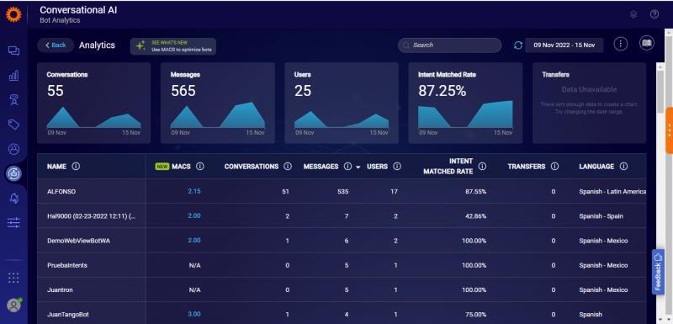Select the Conversations summary card
The height and width of the screenshot is (324, 673).
click(93, 103)
